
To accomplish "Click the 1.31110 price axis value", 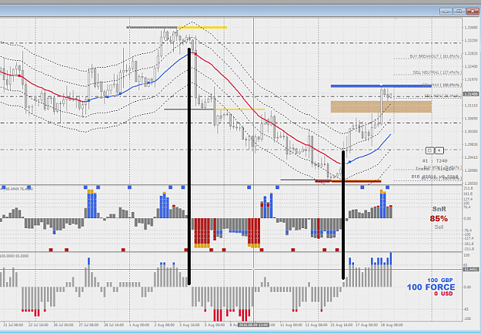I will click(471, 106).
